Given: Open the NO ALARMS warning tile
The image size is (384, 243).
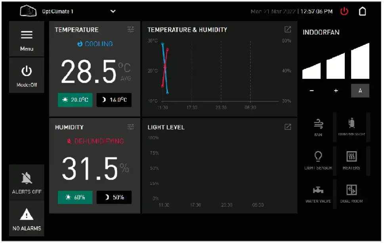Looking at the screenshot, I should 27,219.
